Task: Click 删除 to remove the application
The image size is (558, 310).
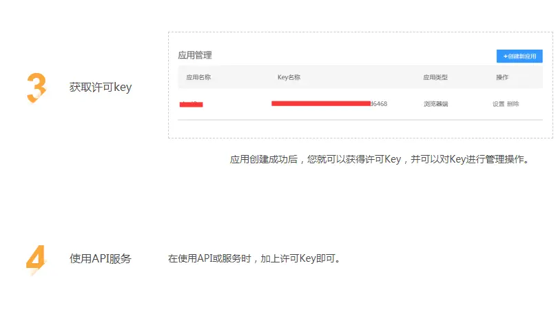Action: click(513, 104)
